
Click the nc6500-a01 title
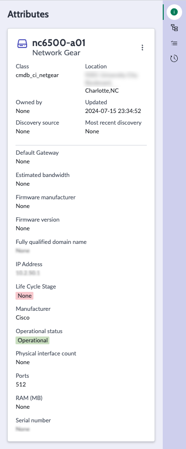click(59, 43)
